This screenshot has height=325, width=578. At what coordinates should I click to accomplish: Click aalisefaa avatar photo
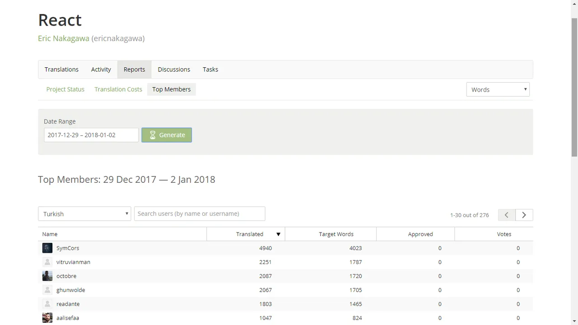(x=47, y=318)
